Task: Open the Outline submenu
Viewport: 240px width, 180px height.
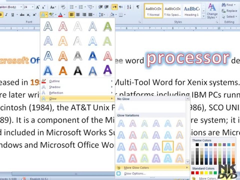Action: coord(77,81)
